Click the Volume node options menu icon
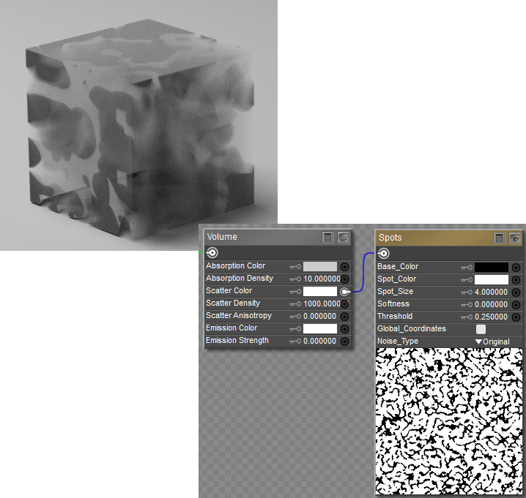The image size is (526, 498). 328,238
